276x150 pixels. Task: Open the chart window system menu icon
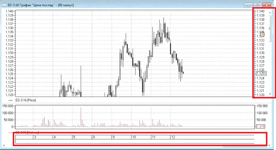point(4,5)
